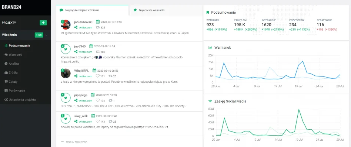Click the retweet icon showing 28

[x=110, y=122]
